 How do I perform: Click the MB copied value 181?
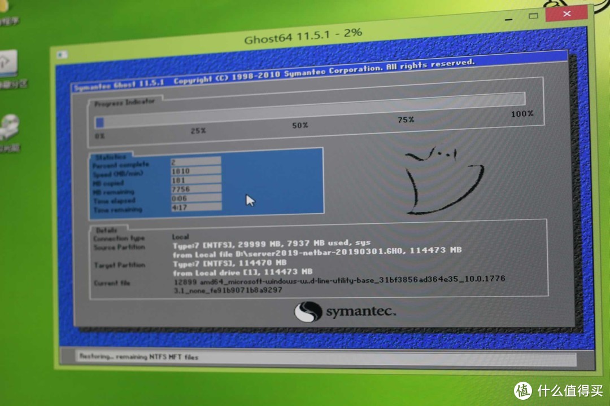tap(195, 180)
